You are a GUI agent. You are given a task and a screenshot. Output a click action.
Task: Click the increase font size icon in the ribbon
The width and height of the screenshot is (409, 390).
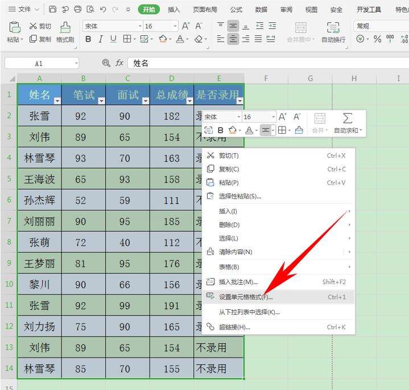click(x=185, y=26)
